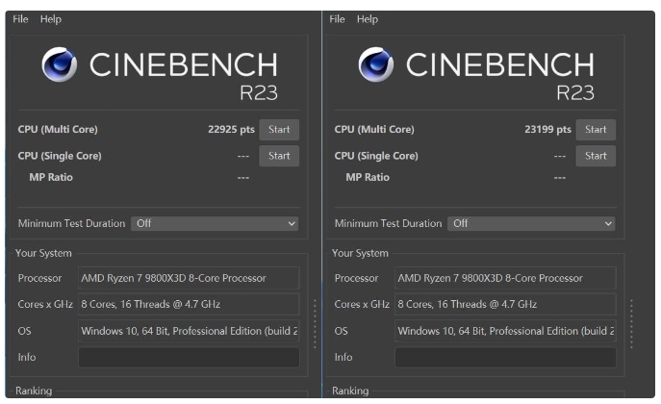The width and height of the screenshot is (661, 404).
Task: Click the Cinebench sphere logo in left window
Action: pos(60,65)
